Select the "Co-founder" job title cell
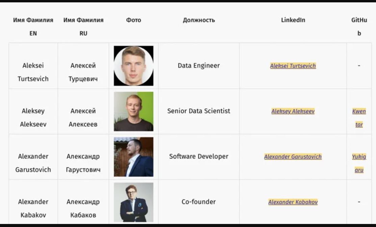 click(199, 202)
